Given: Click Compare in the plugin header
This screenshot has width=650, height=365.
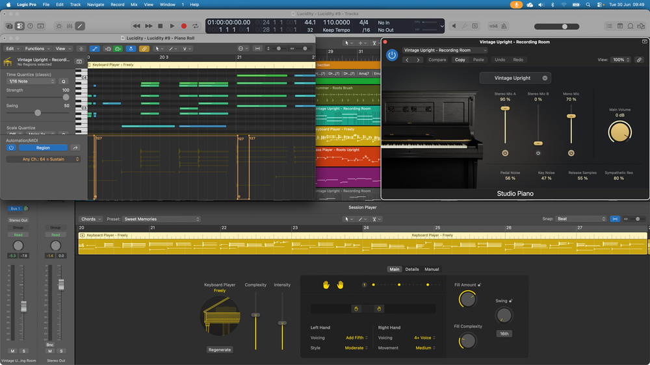Looking at the screenshot, I should 437,60.
